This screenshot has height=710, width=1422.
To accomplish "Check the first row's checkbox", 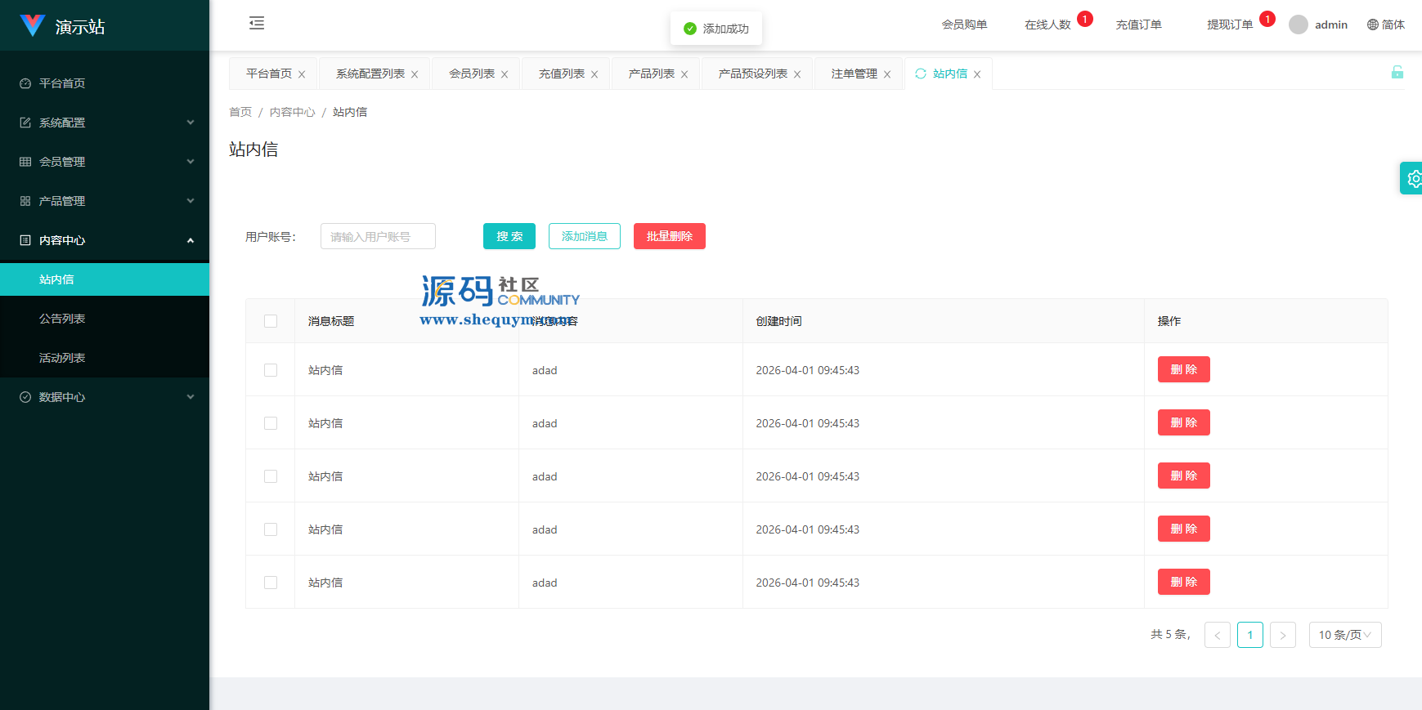I will click(x=271, y=370).
